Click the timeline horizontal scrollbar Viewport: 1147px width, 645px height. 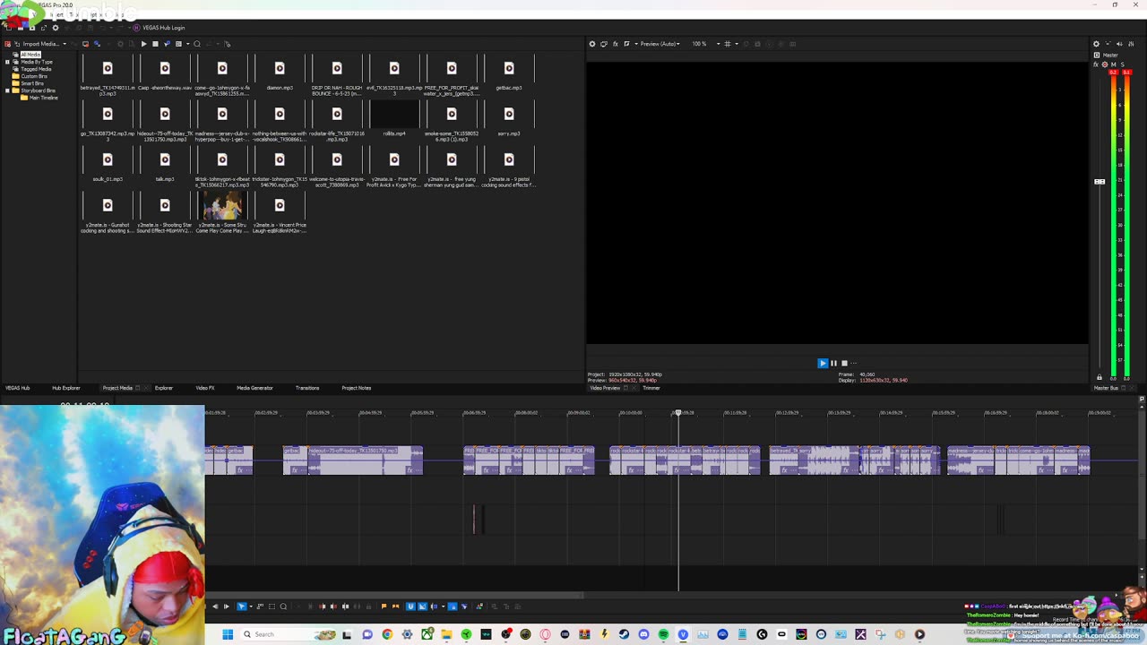(394, 594)
